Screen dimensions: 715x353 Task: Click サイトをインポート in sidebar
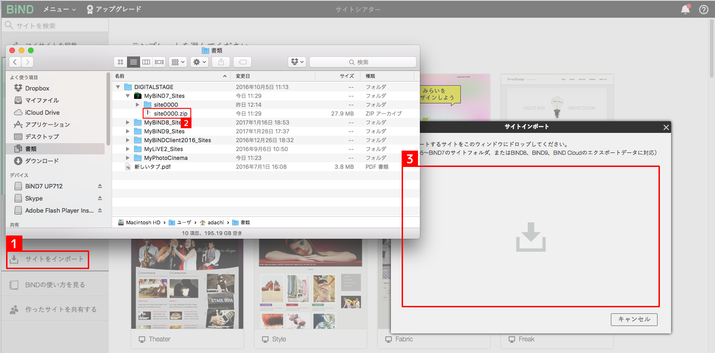(48, 259)
